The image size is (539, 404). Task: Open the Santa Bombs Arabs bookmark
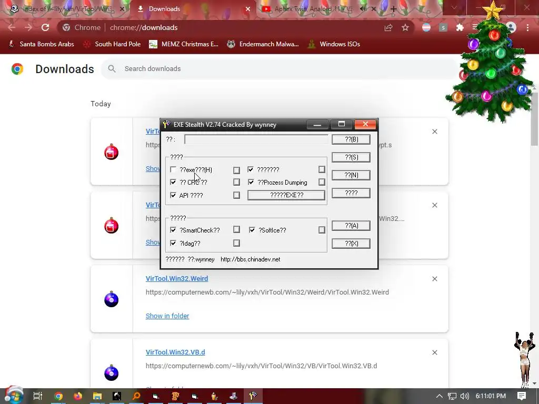[x=41, y=44]
